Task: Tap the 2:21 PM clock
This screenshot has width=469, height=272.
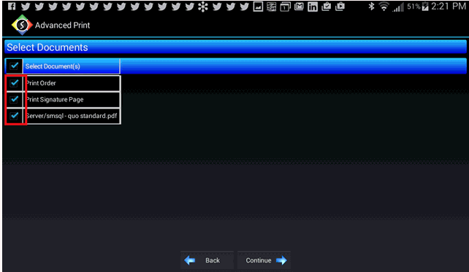Action: (449, 7)
